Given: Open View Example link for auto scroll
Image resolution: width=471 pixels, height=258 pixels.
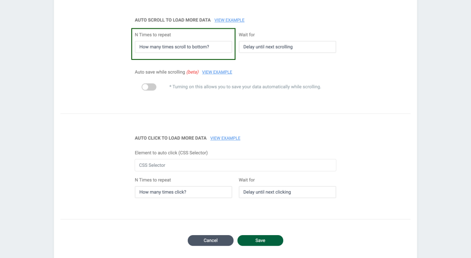Looking at the screenshot, I should pyautogui.click(x=229, y=20).
